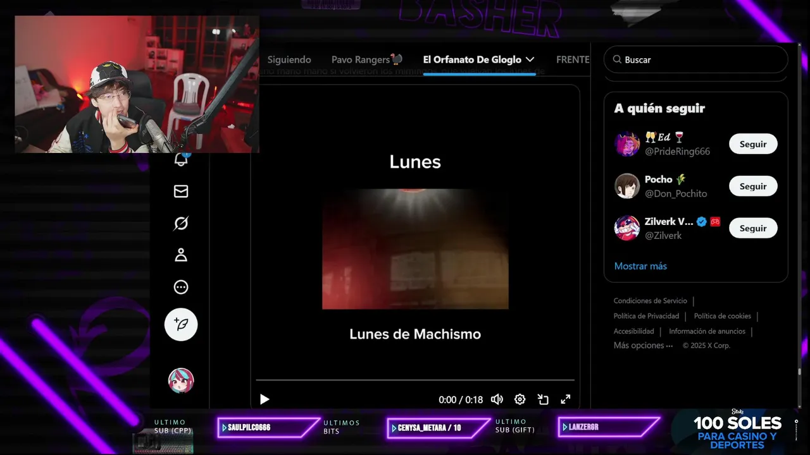Open the profile person icon

[x=181, y=255]
